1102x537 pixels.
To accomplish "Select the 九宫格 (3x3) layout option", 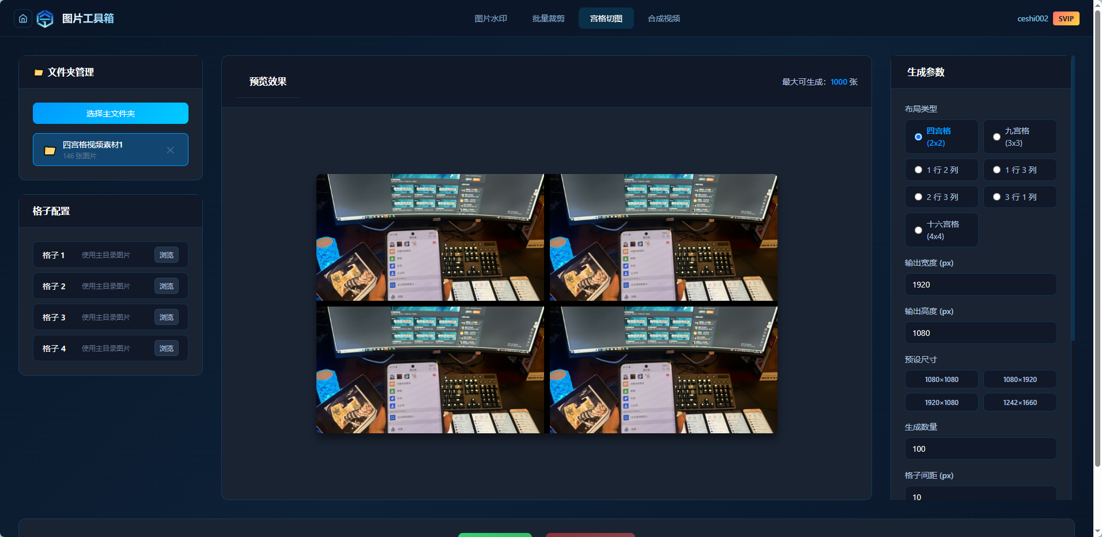I will point(1020,137).
